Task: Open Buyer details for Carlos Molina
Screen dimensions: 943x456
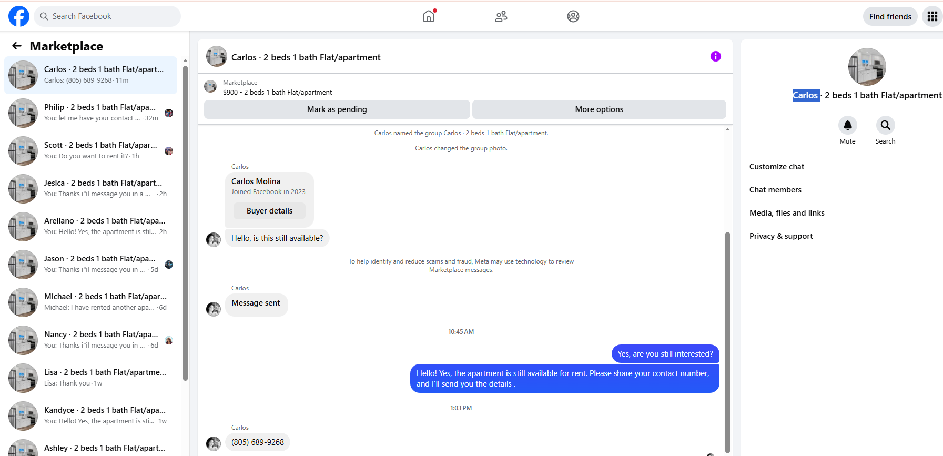Action: 269,211
